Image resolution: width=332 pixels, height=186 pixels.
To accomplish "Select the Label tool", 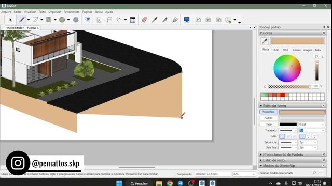I will pos(109,20).
